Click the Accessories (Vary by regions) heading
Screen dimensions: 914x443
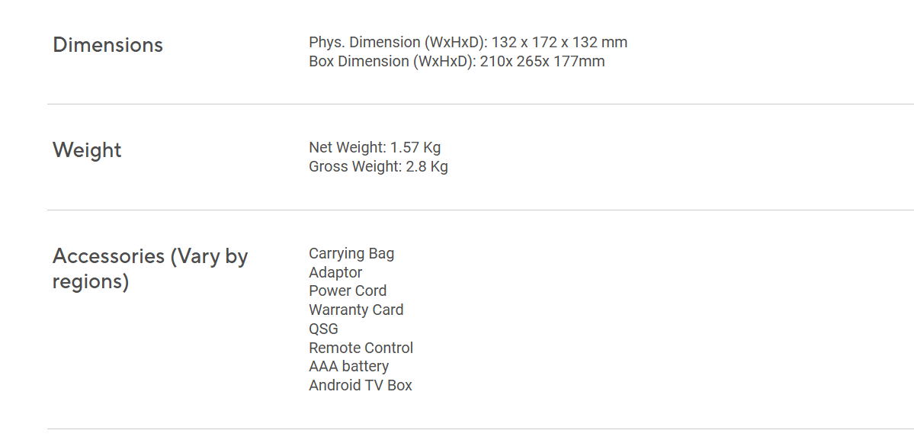(x=150, y=268)
